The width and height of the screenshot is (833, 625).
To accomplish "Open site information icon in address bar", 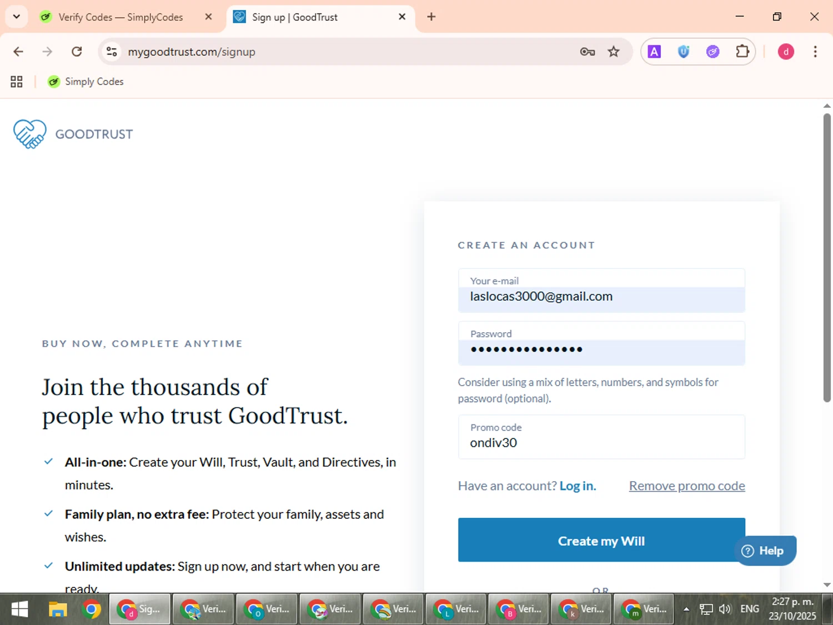I will click(112, 52).
